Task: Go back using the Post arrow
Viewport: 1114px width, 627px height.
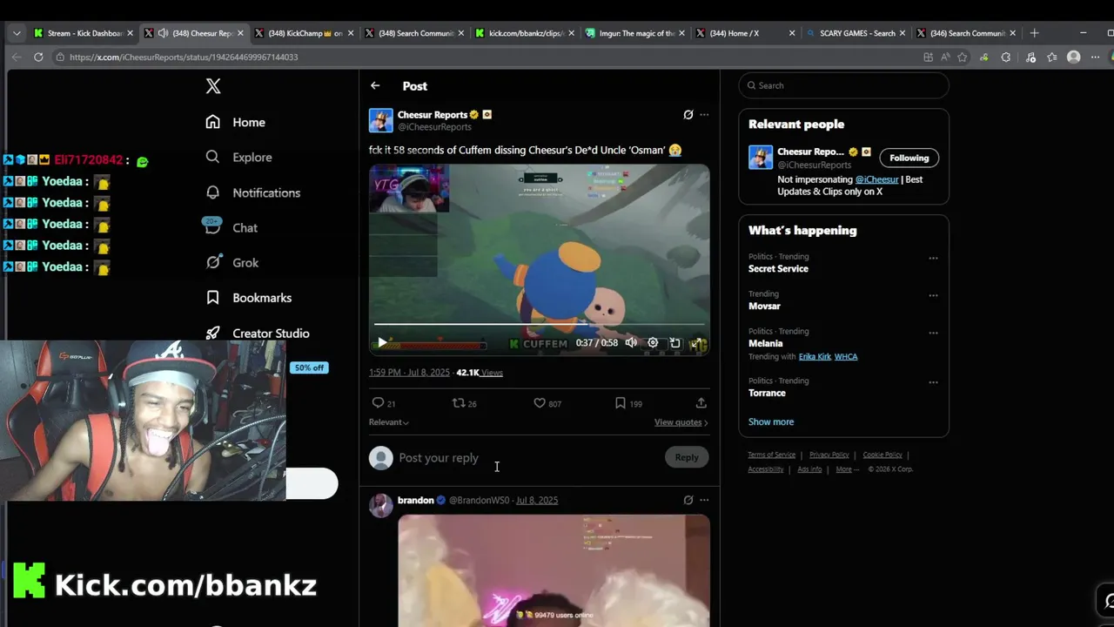Action: [375, 85]
